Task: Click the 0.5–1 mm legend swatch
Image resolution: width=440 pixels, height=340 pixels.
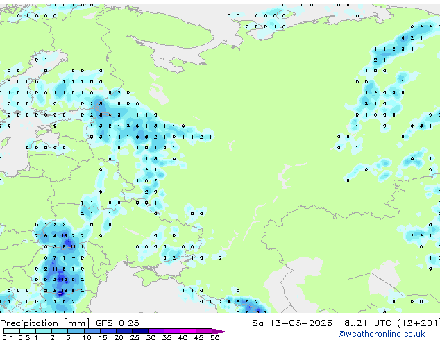Action: 28,331
